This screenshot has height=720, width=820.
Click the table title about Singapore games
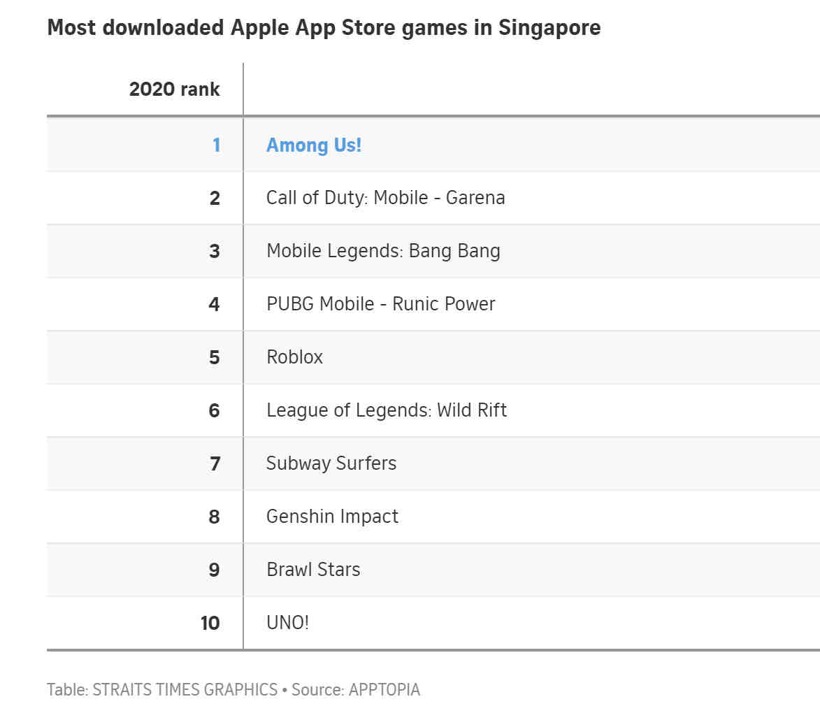pyautogui.click(x=324, y=28)
